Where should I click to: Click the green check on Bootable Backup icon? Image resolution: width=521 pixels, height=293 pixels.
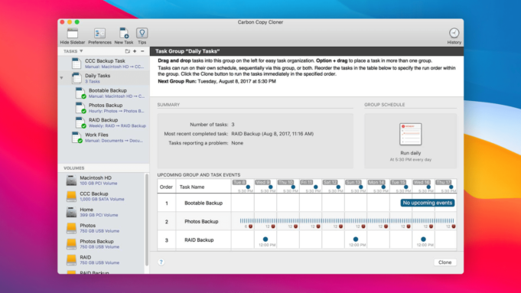click(83, 96)
